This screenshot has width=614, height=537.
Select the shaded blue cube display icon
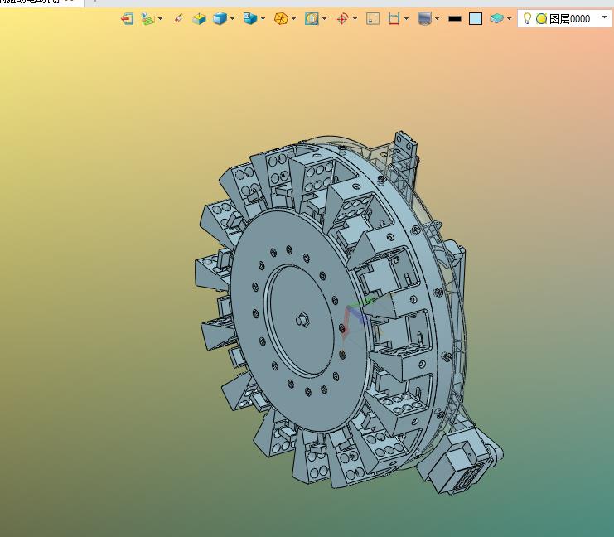[x=220, y=18]
